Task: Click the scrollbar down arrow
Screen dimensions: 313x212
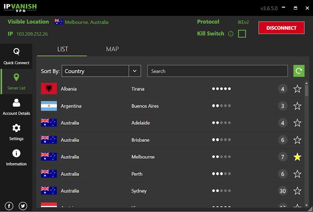Action: click(306, 205)
